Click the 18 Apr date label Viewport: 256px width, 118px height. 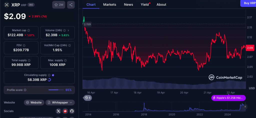point(137,93)
